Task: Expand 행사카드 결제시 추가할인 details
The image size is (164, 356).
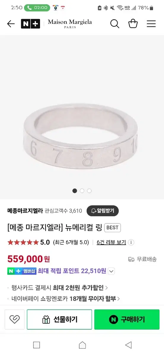Action: click(x=60, y=287)
